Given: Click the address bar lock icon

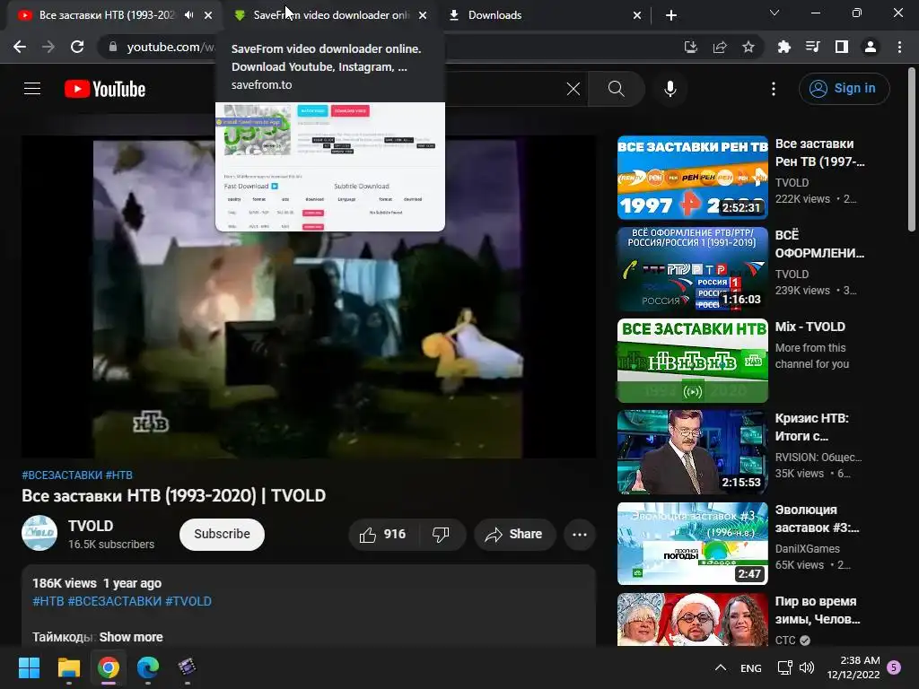Looking at the screenshot, I should click(x=113, y=47).
